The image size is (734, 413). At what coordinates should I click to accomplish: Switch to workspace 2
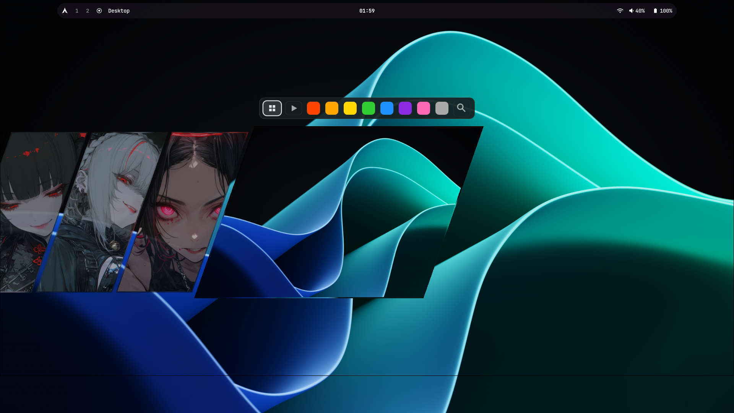(88, 11)
